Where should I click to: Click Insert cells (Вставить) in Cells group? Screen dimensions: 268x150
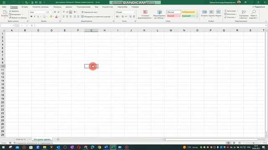tap(204, 14)
